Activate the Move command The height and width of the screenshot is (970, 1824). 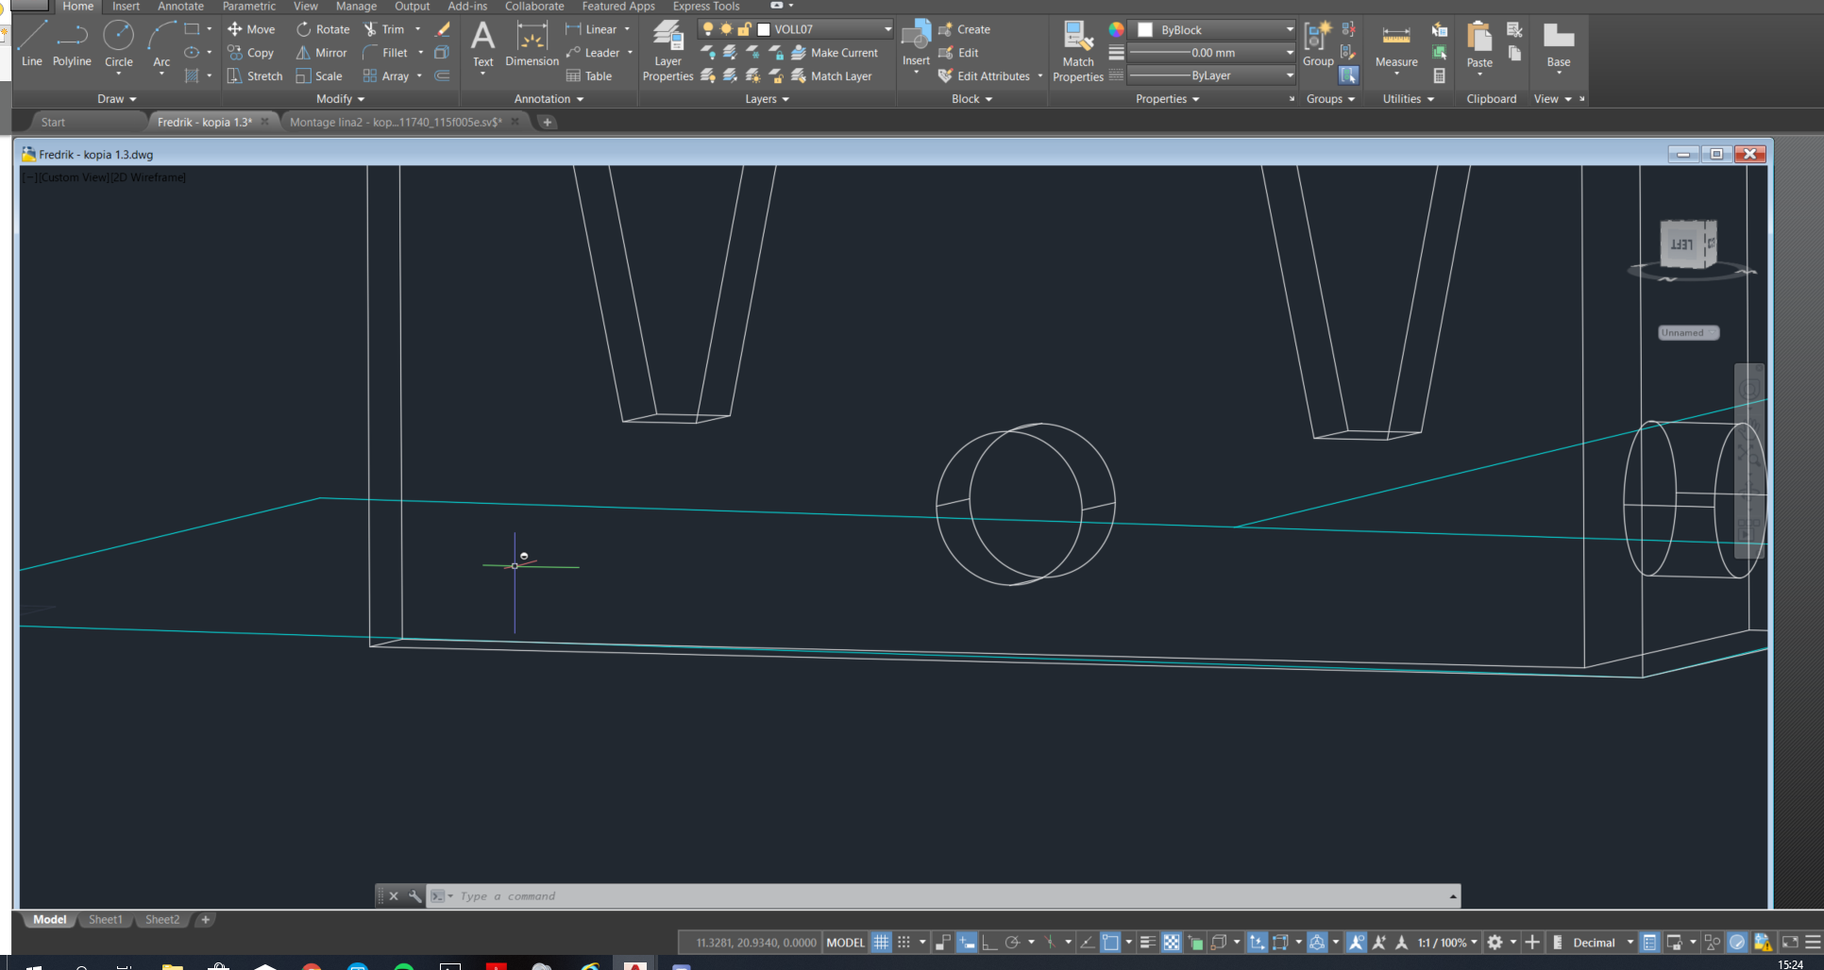pyautogui.click(x=251, y=28)
